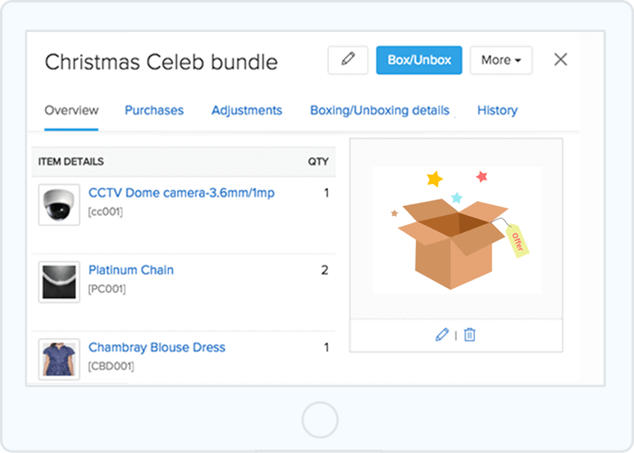Click the CCTV dome camera thumbnail
The image size is (634, 453).
[x=59, y=204]
